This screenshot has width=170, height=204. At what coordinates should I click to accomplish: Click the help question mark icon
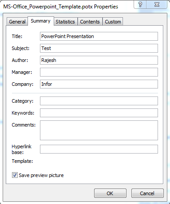[x=140, y=4]
